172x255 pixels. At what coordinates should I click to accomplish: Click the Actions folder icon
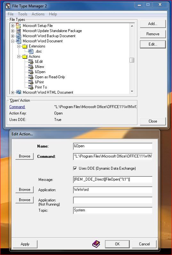point(25,56)
